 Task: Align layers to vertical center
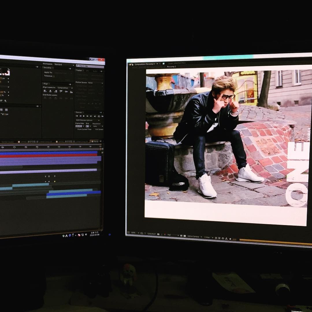[x=66, y=92]
